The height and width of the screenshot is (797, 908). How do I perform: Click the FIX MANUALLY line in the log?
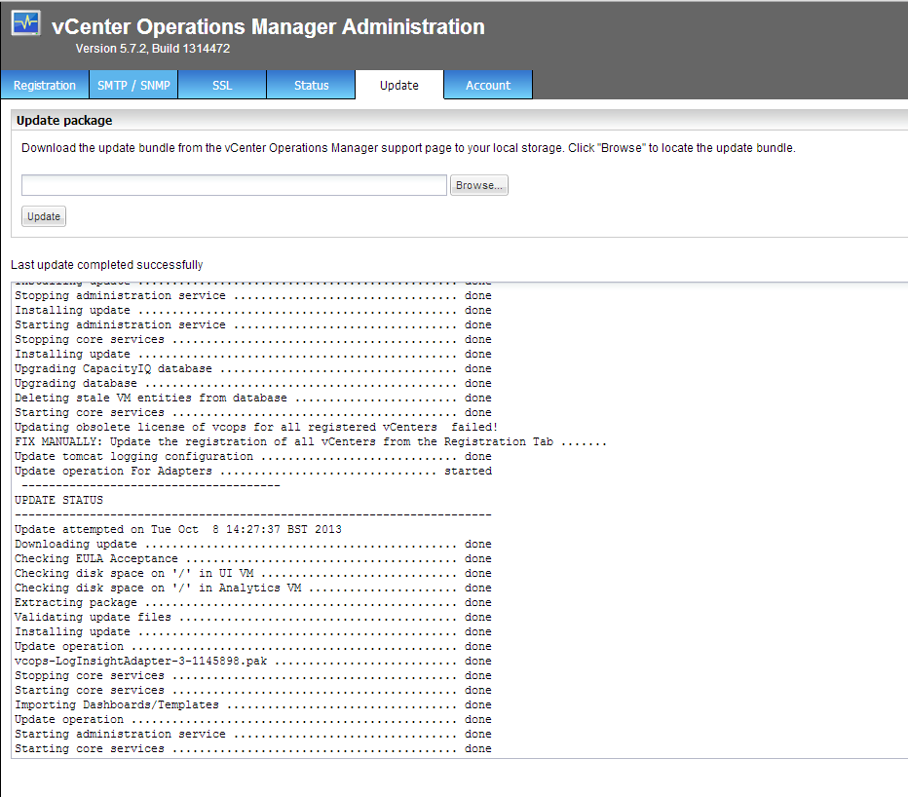tap(310, 441)
